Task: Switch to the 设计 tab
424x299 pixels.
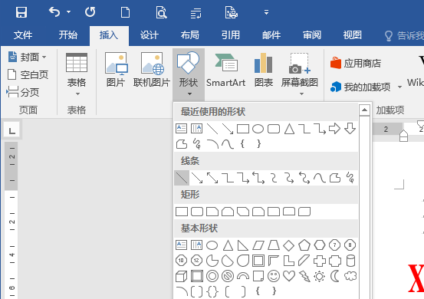Action: [150, 35]
